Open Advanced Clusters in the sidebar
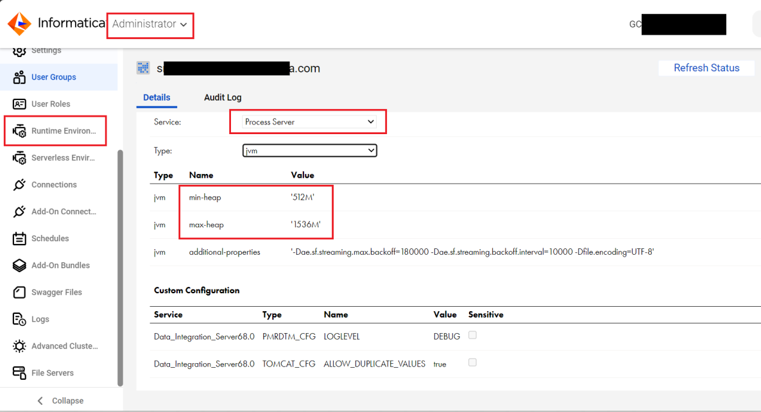 59,346
